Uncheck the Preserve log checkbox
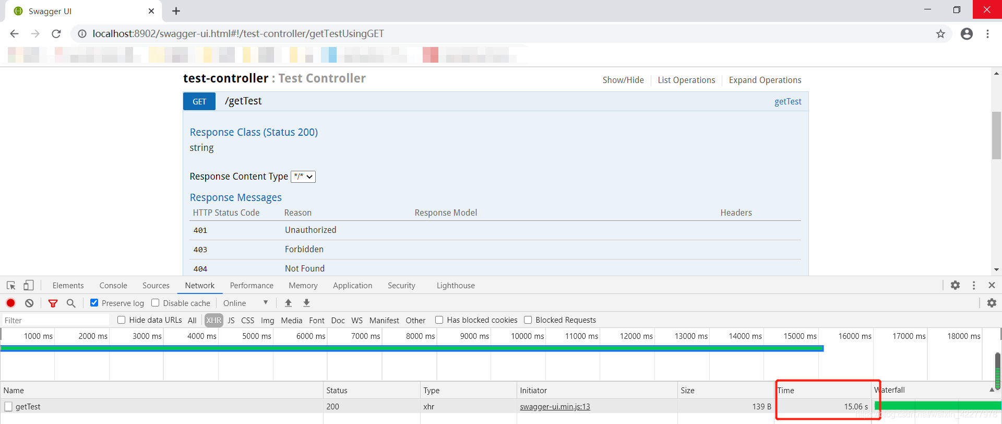Viewport: 1002px width, 424px height. pos(94,303)
